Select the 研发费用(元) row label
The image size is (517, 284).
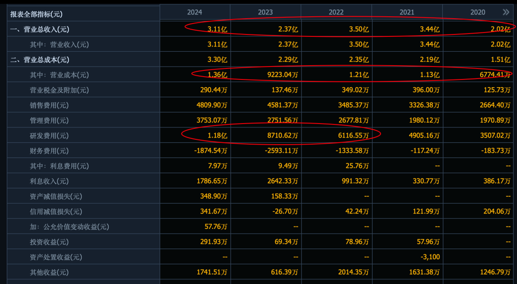click(x=49, y=136)
